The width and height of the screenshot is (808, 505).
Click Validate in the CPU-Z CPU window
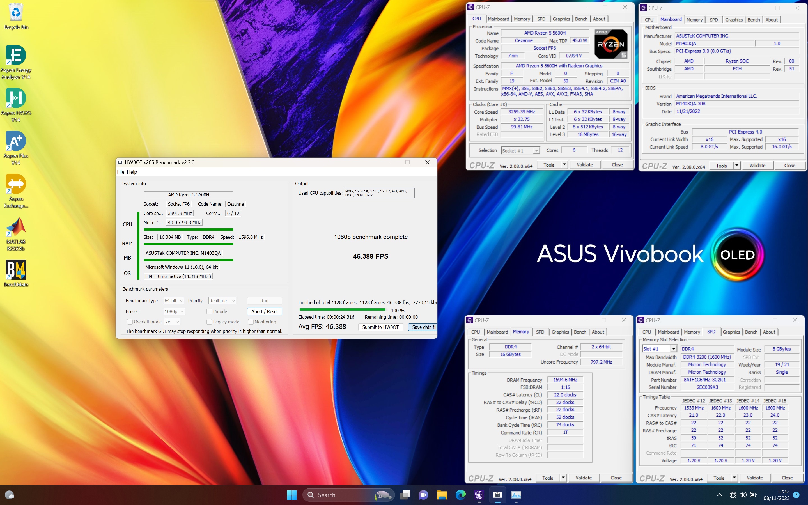585,165
